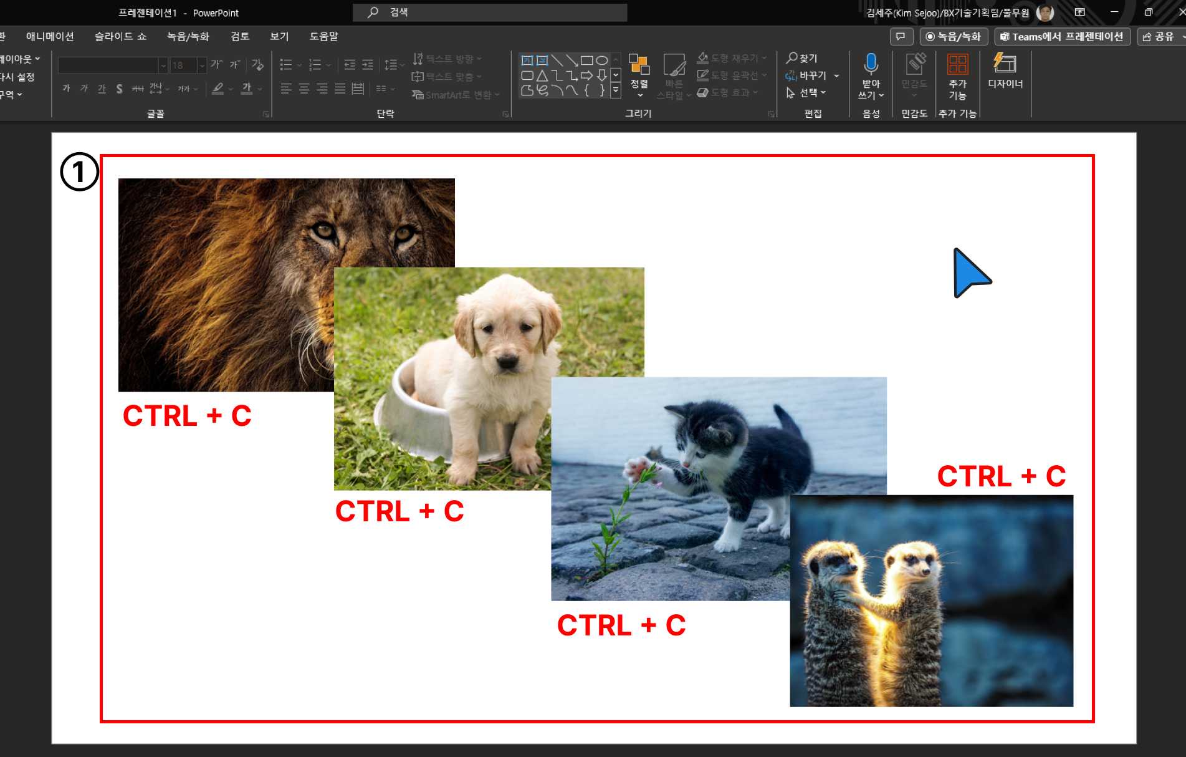Expand the shapes gallery more button

click(x=616, y=90)
